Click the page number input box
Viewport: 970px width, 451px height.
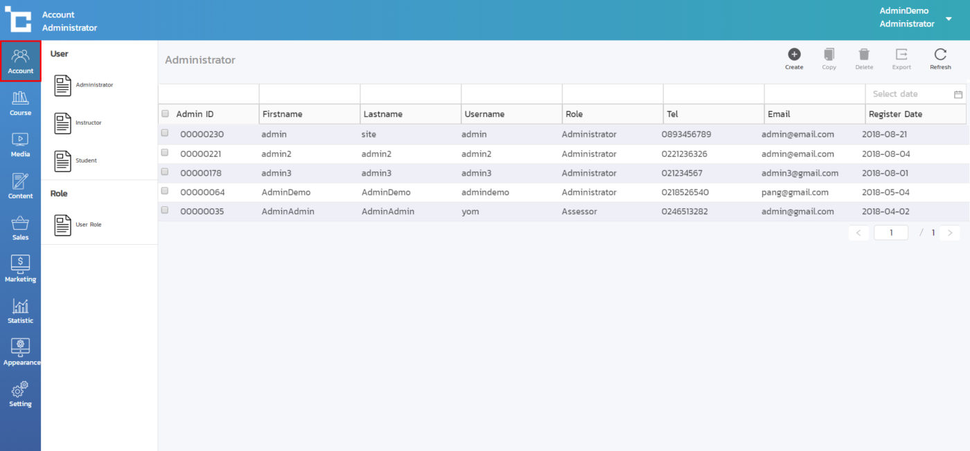(891, 233)
